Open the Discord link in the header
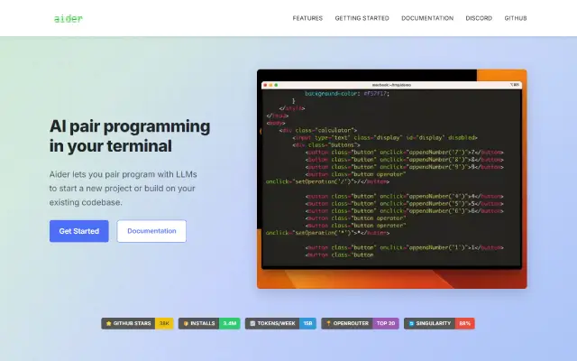This screenshot has height=361, width=577. pyautogui.click(x=479, y=18)
